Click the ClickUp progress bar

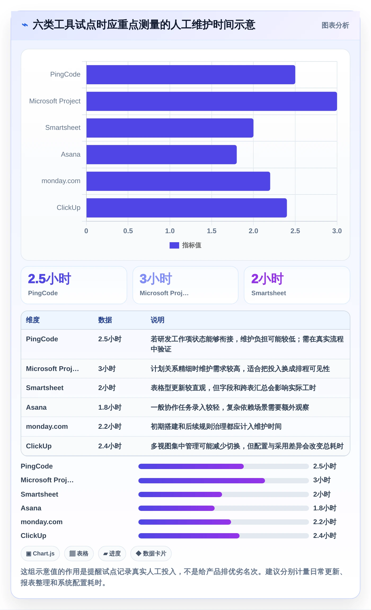[x=224, y=536]
